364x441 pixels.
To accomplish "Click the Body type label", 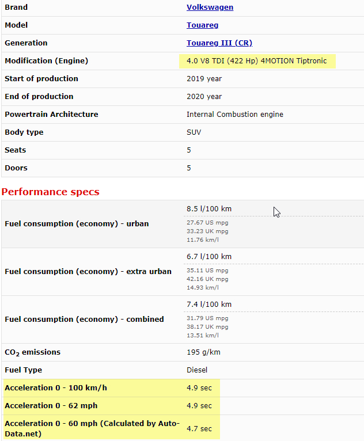I will point(24,132).
